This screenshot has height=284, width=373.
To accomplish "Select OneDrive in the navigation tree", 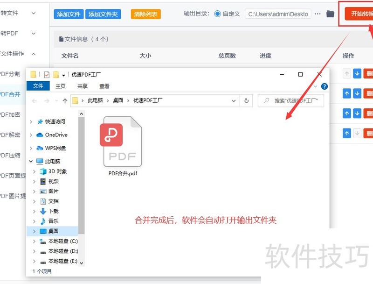I will (56, 135).
